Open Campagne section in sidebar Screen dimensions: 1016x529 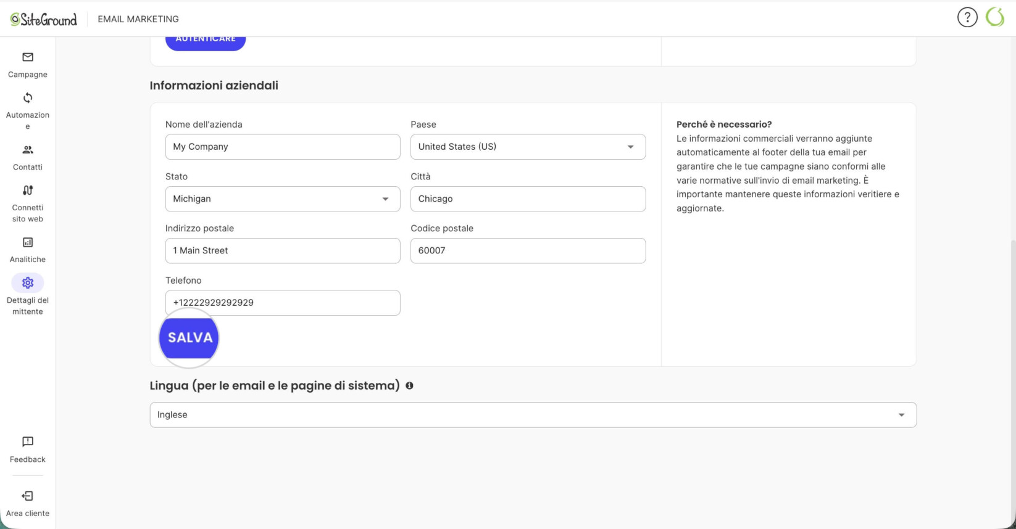[x=28, y=65]
